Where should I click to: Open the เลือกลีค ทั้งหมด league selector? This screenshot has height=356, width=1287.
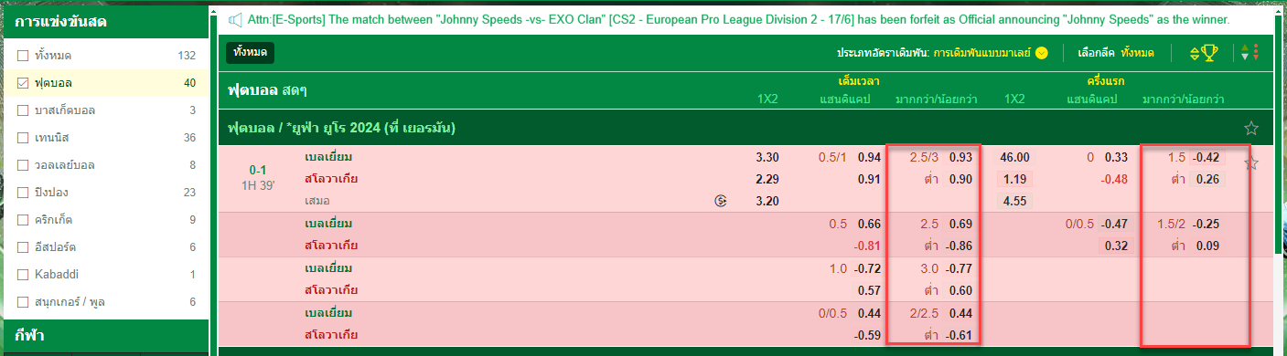(1117, 53)
